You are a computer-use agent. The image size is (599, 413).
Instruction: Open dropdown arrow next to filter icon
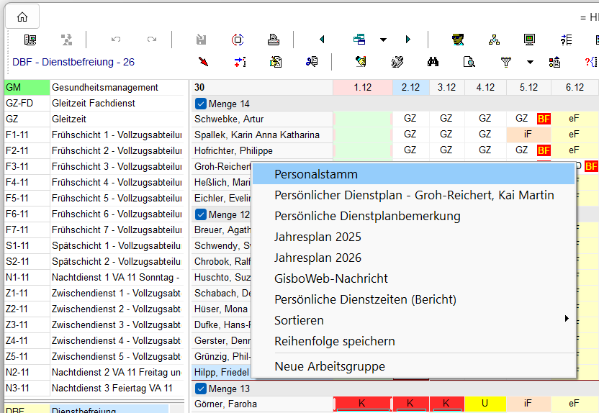click(x=530, y=62)
